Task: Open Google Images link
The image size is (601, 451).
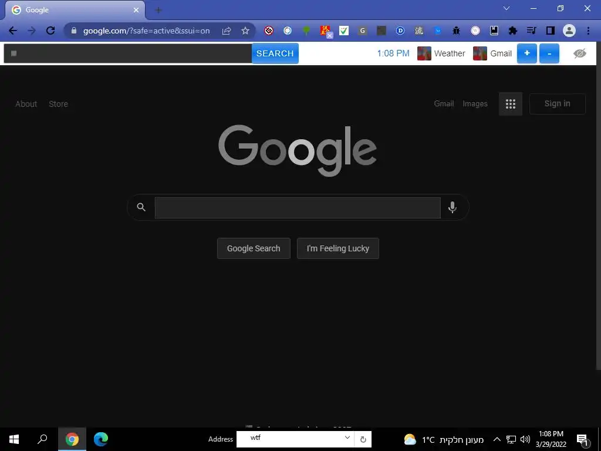Action: (475, 103)
